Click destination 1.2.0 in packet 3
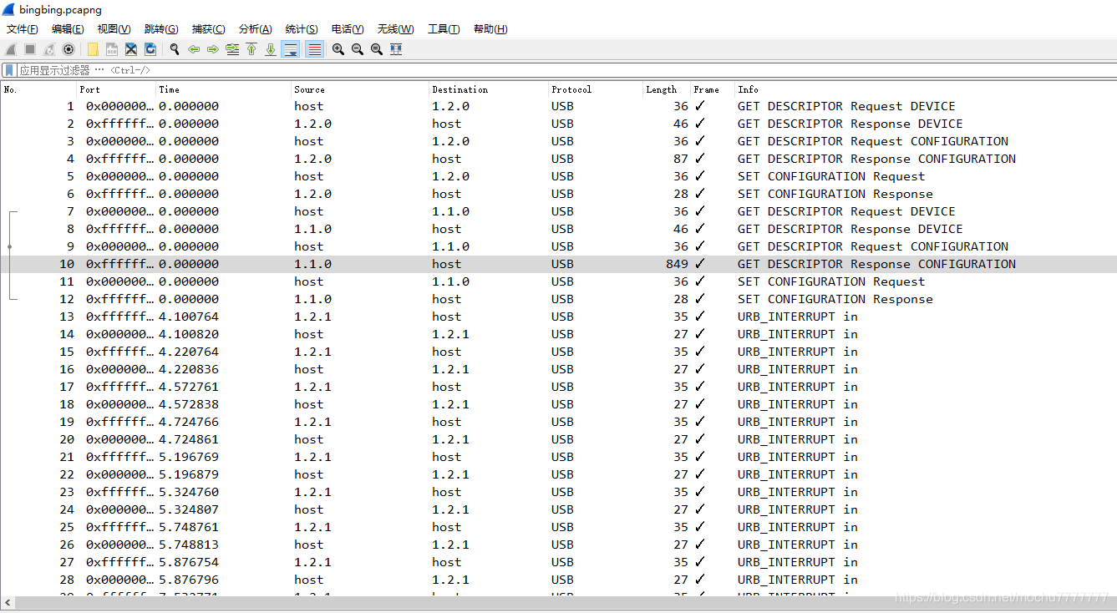 tap(450, 141)
